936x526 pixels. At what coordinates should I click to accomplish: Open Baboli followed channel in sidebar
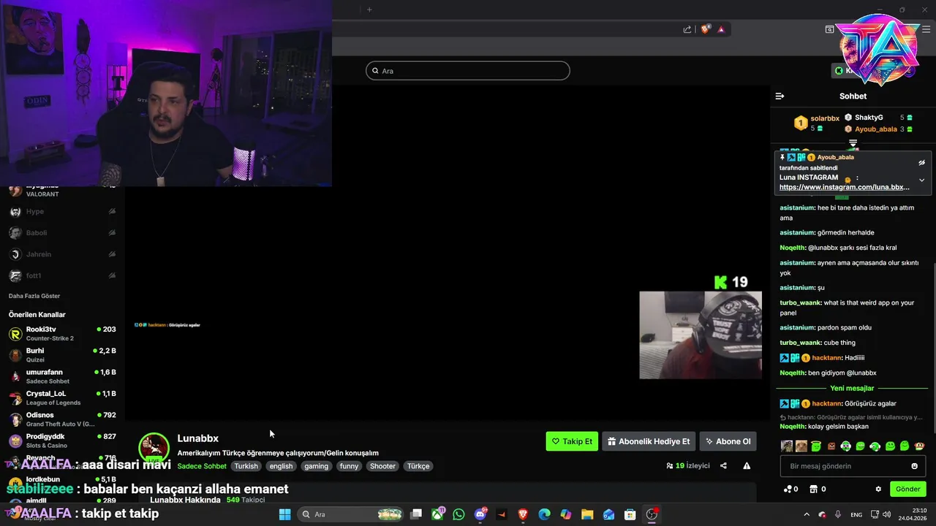tap(62, 232)
